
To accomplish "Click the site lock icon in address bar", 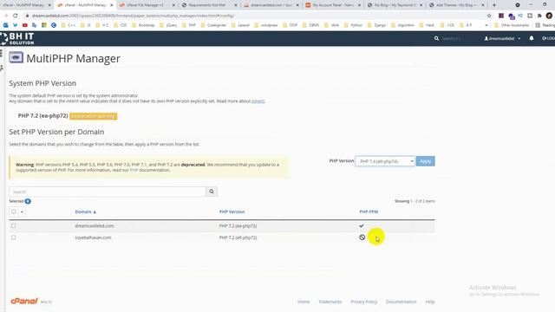I will pos(27,16).
